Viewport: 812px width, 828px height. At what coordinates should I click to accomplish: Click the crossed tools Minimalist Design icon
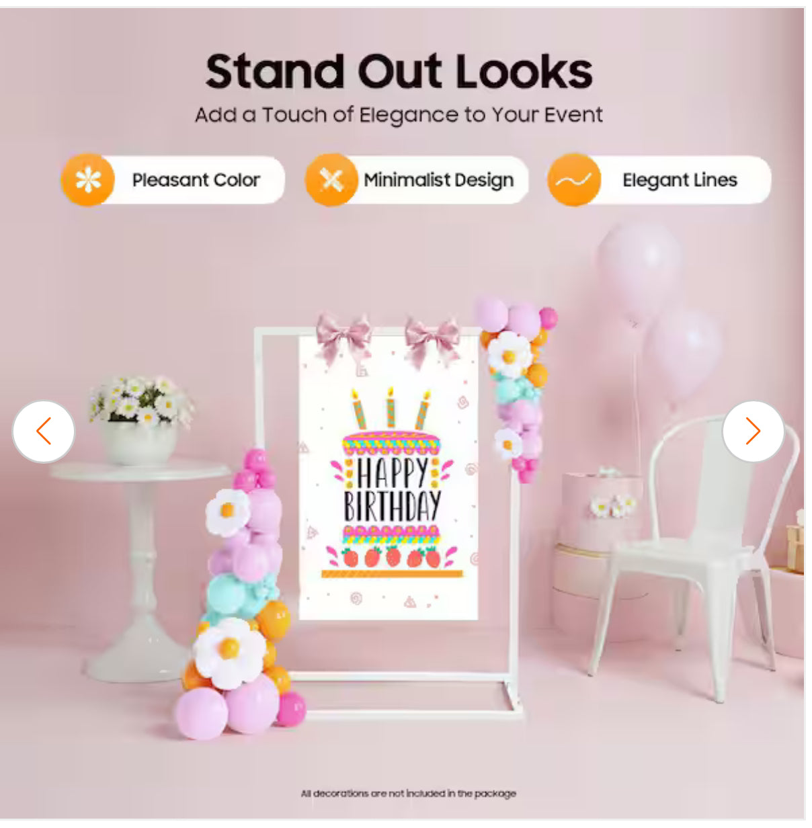click(x=331, y=180)
